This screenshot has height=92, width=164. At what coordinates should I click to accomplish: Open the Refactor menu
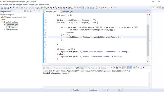tap(12, 5)
